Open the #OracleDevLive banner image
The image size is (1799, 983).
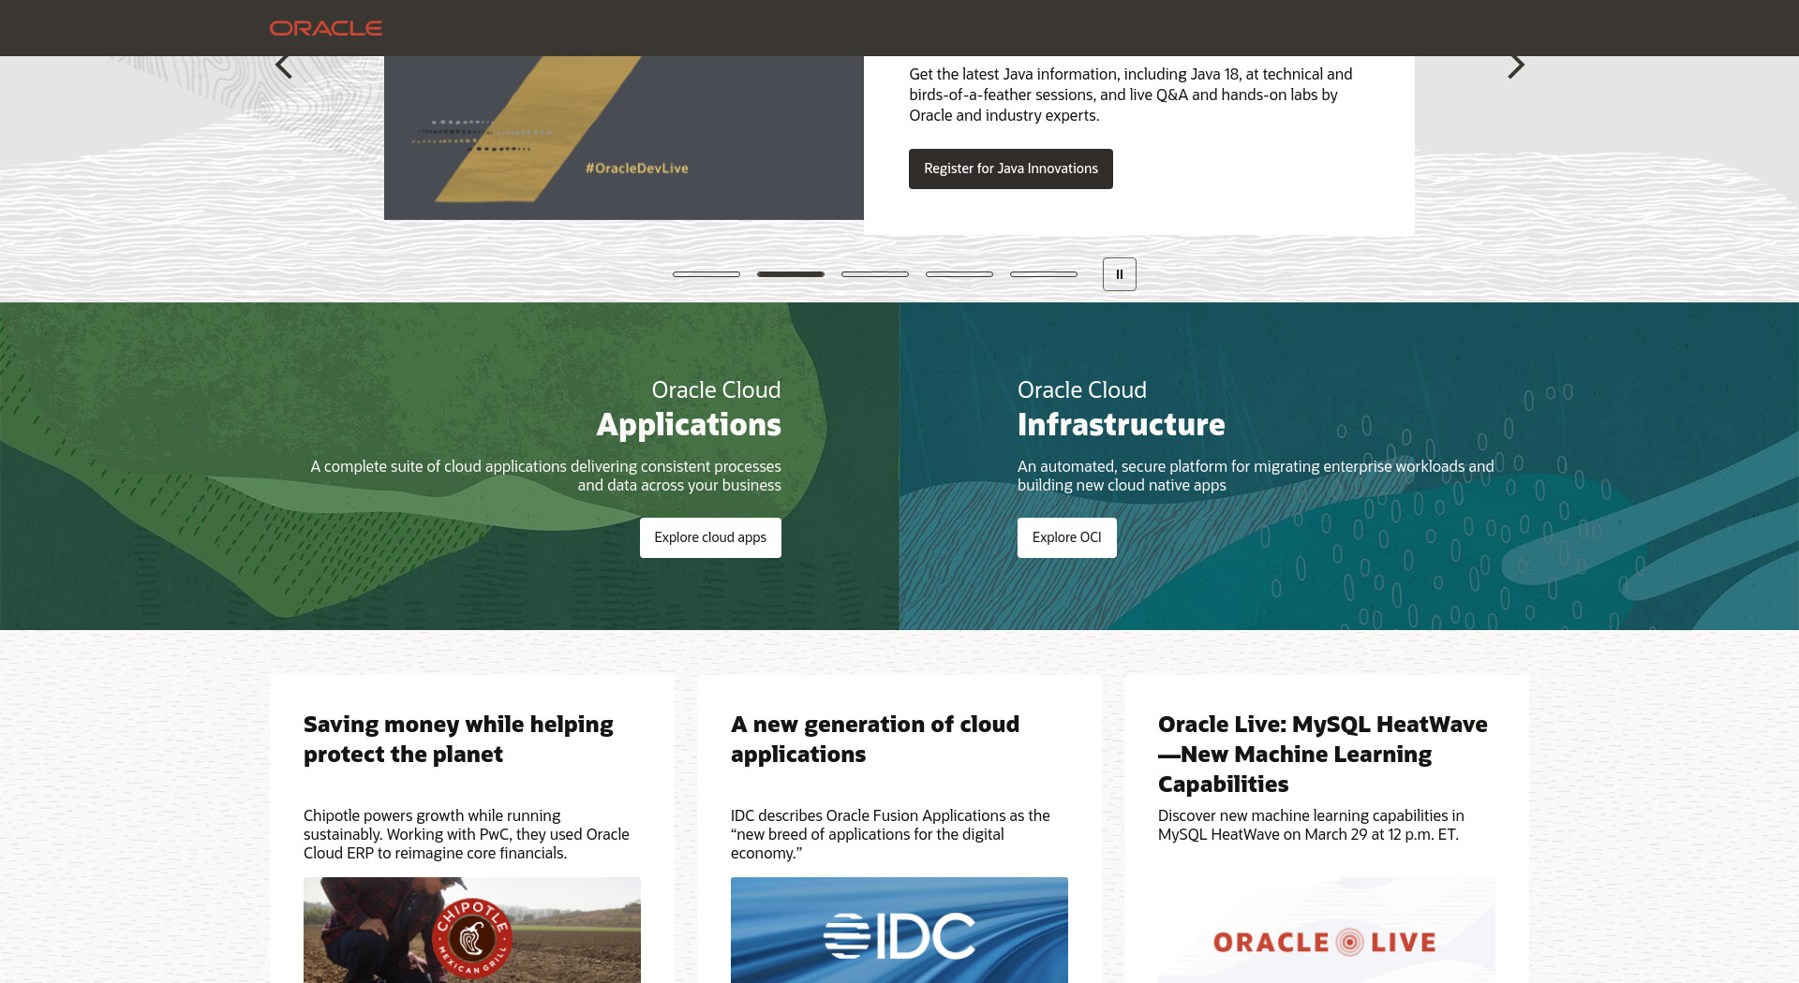pyautogui.click(x=624, y=138)
